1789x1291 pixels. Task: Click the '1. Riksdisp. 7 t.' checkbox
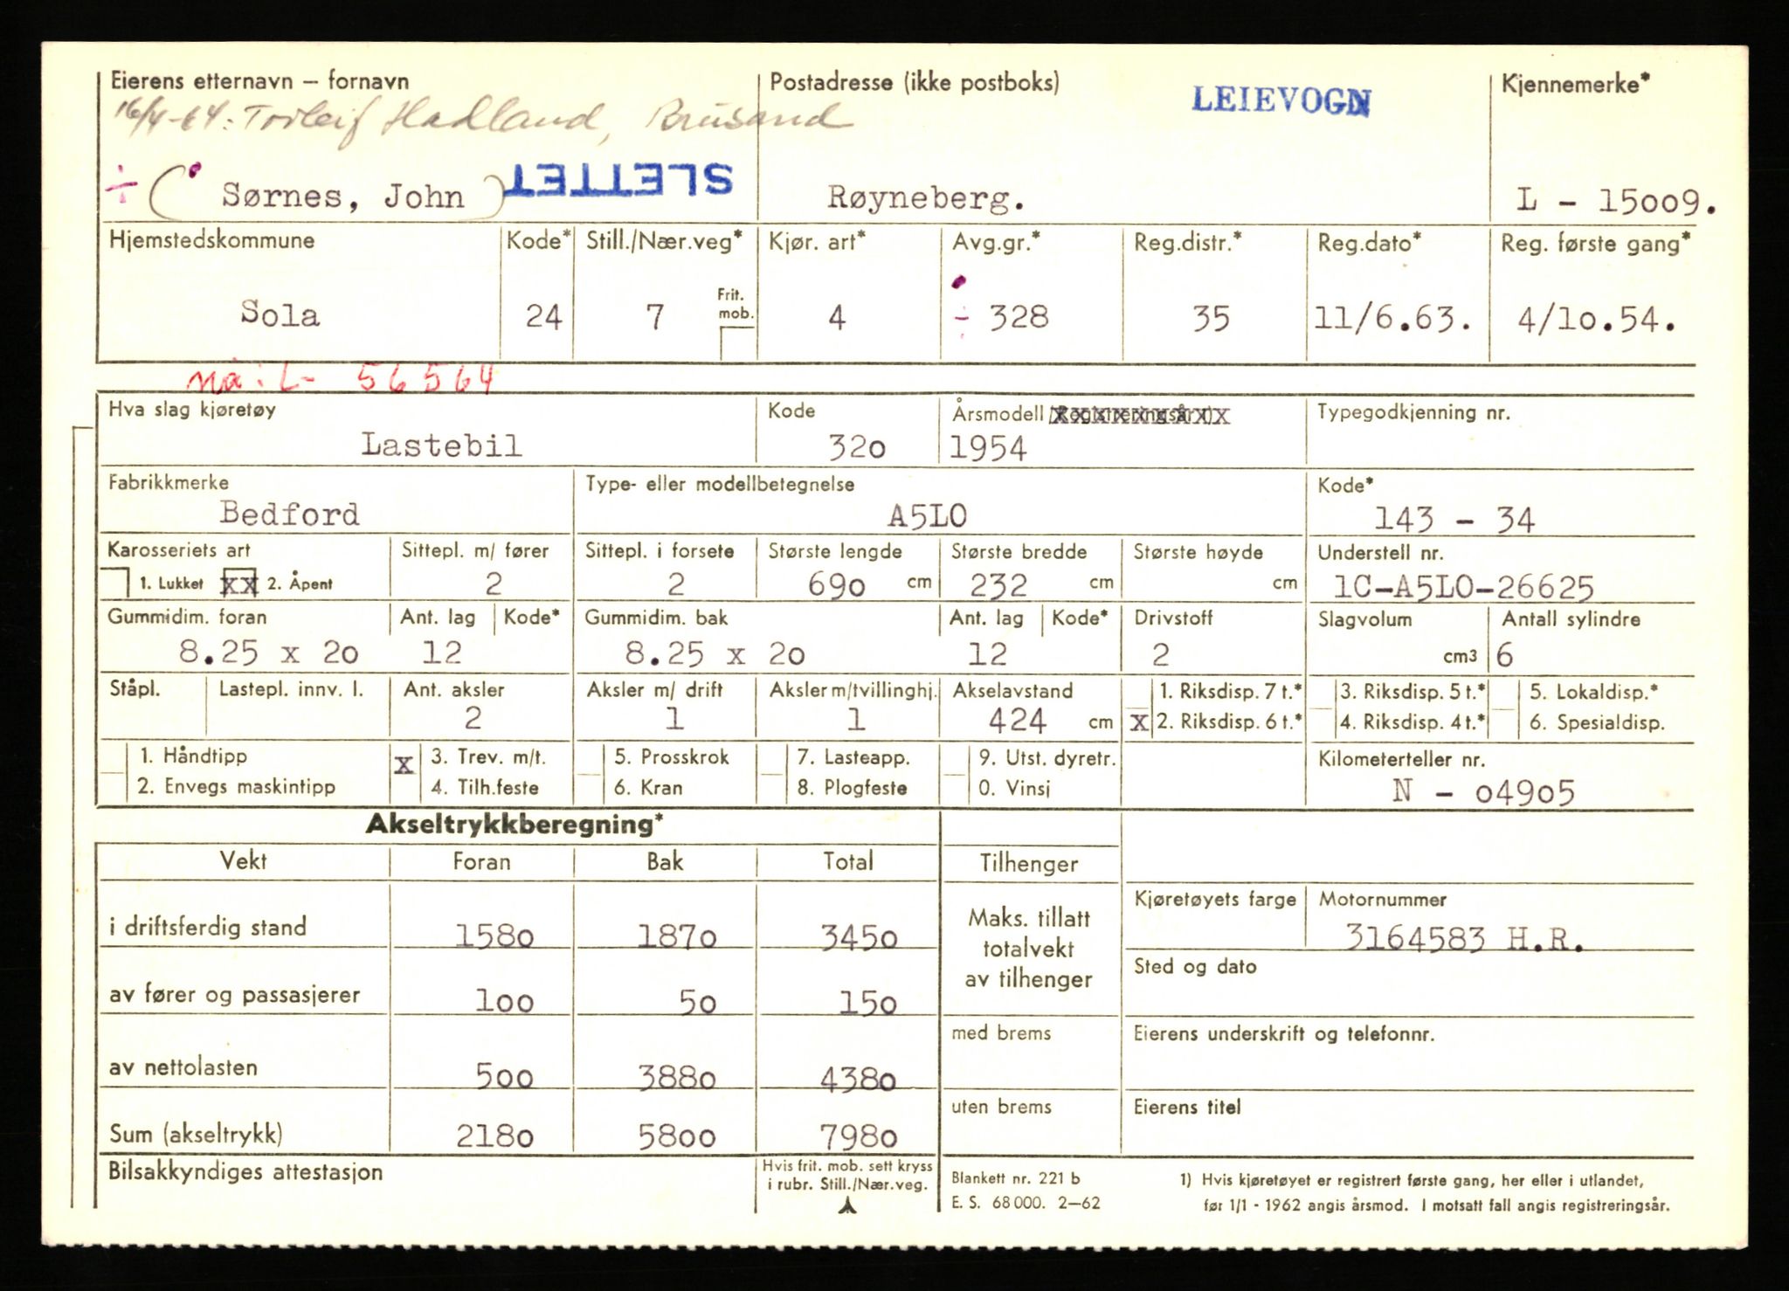tap(1138, 693)
